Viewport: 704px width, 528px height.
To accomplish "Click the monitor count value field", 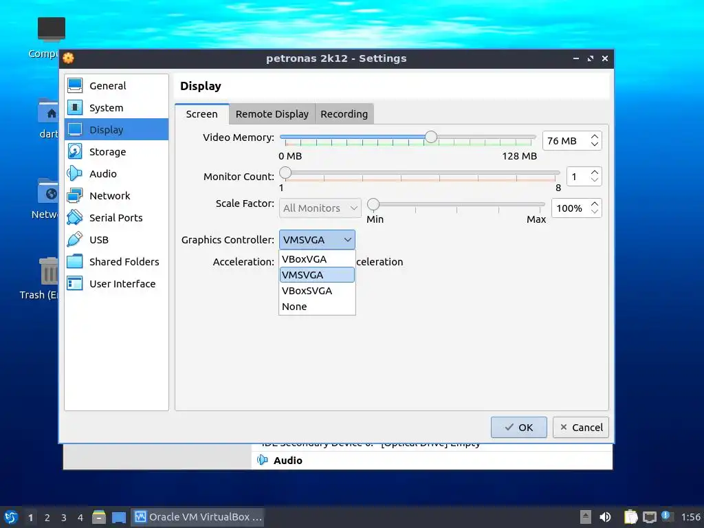I will 578,177.
